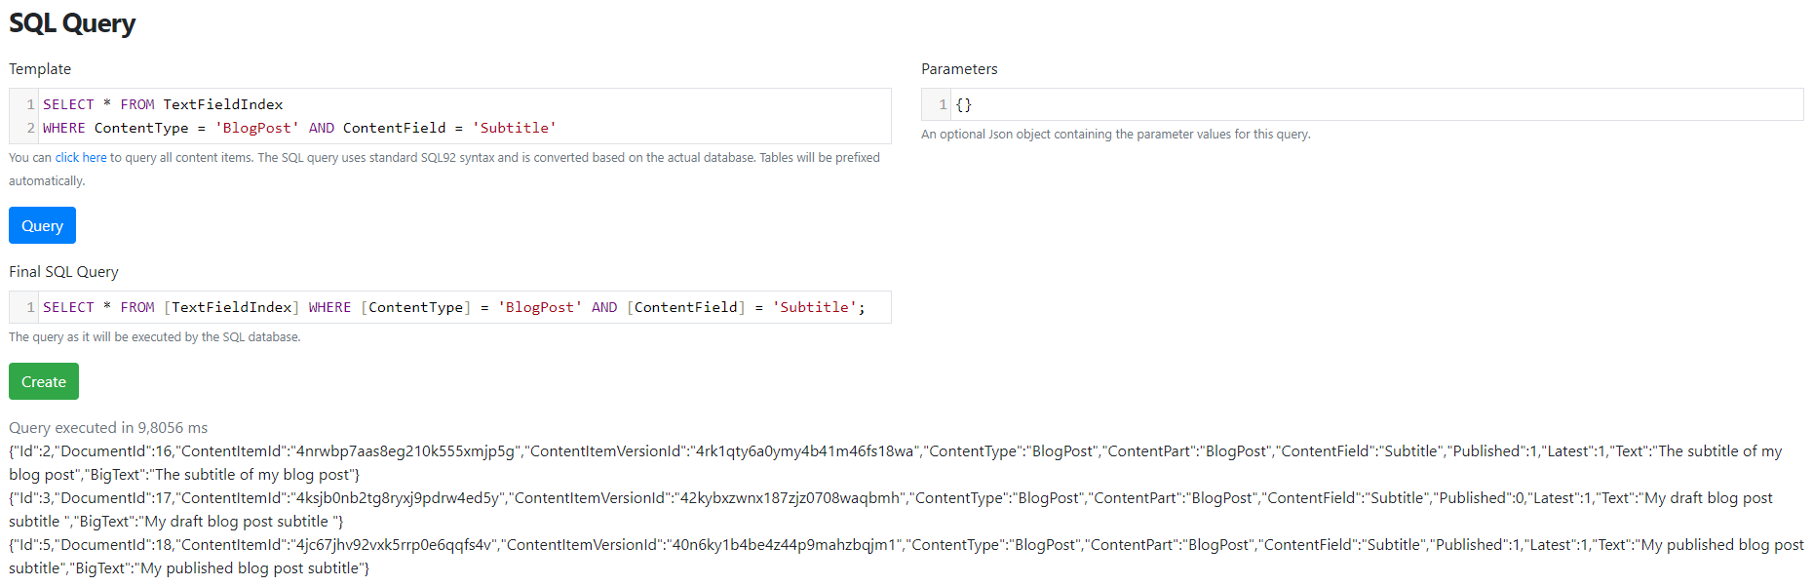Screen dimensions: 1813x586
Task: Click the 'Subtitle' string in the Template editor
Action: (x=515, y=128)
